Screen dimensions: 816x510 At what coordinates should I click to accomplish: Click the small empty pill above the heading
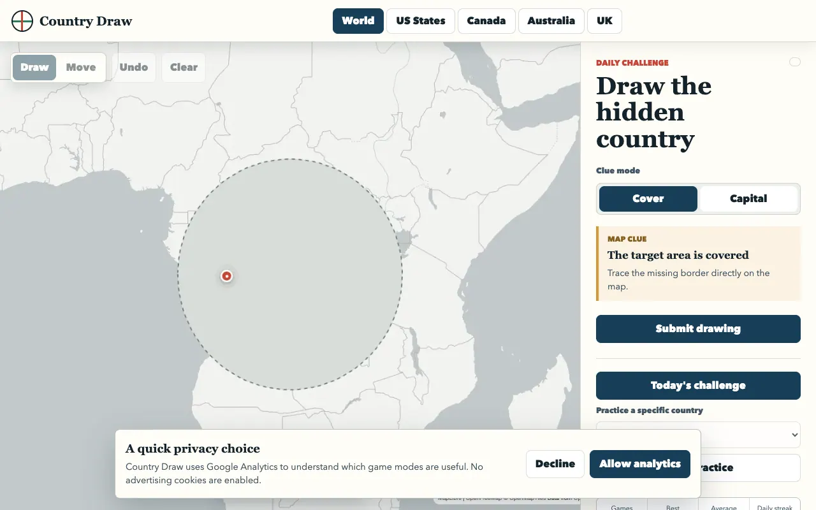[x=794, y=62]
